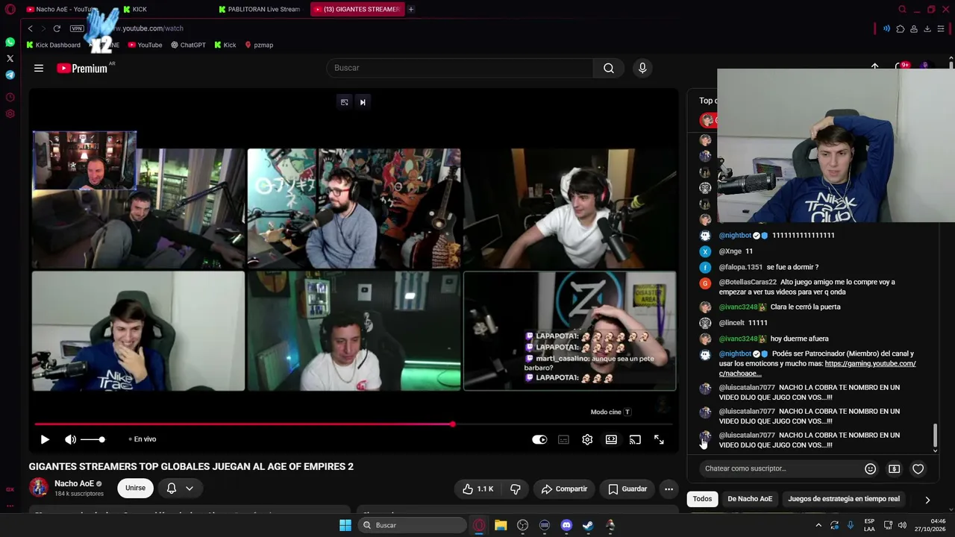Click the "Unirse" join button
The image size is (955, 537).
click(135, 488)
